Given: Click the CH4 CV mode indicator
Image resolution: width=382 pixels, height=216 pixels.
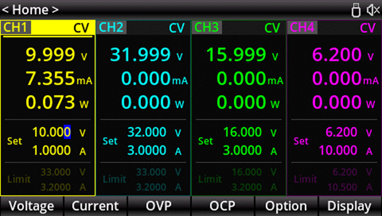Looking at the screenshot, I should (x=367, y=28).
